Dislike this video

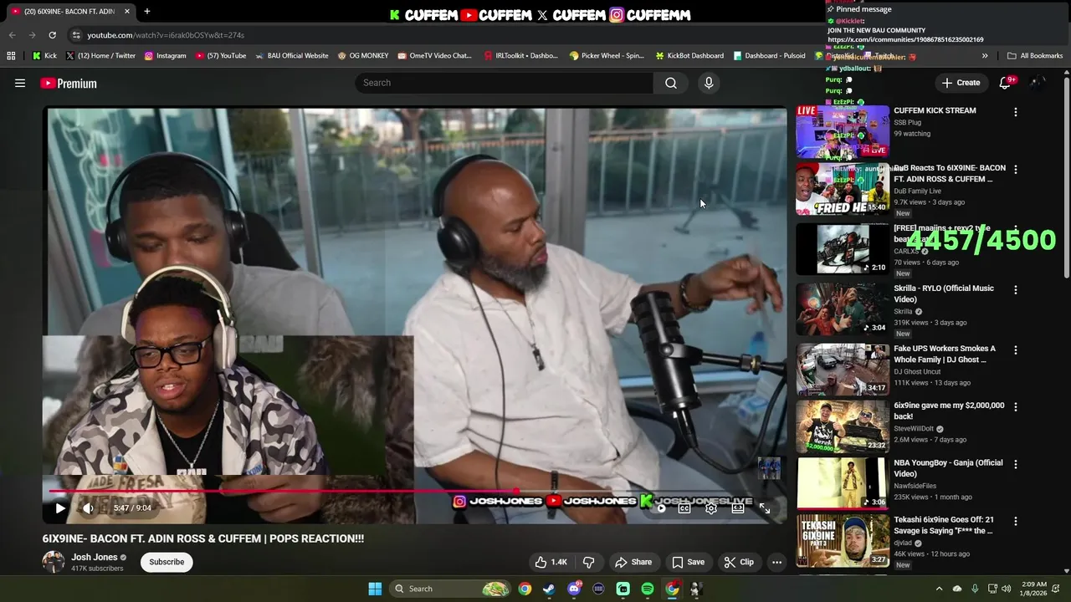(x=588, y=562)
